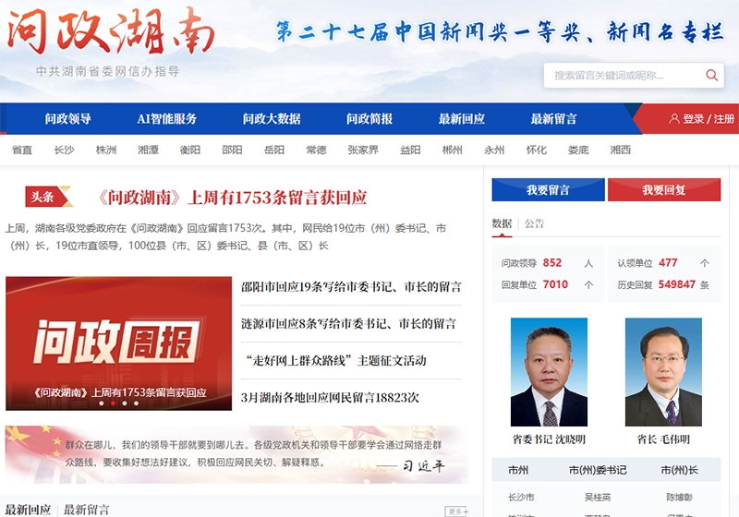Select the third carousel dot
The height and width of the screenshot is (517, 739).
[125, 403]
